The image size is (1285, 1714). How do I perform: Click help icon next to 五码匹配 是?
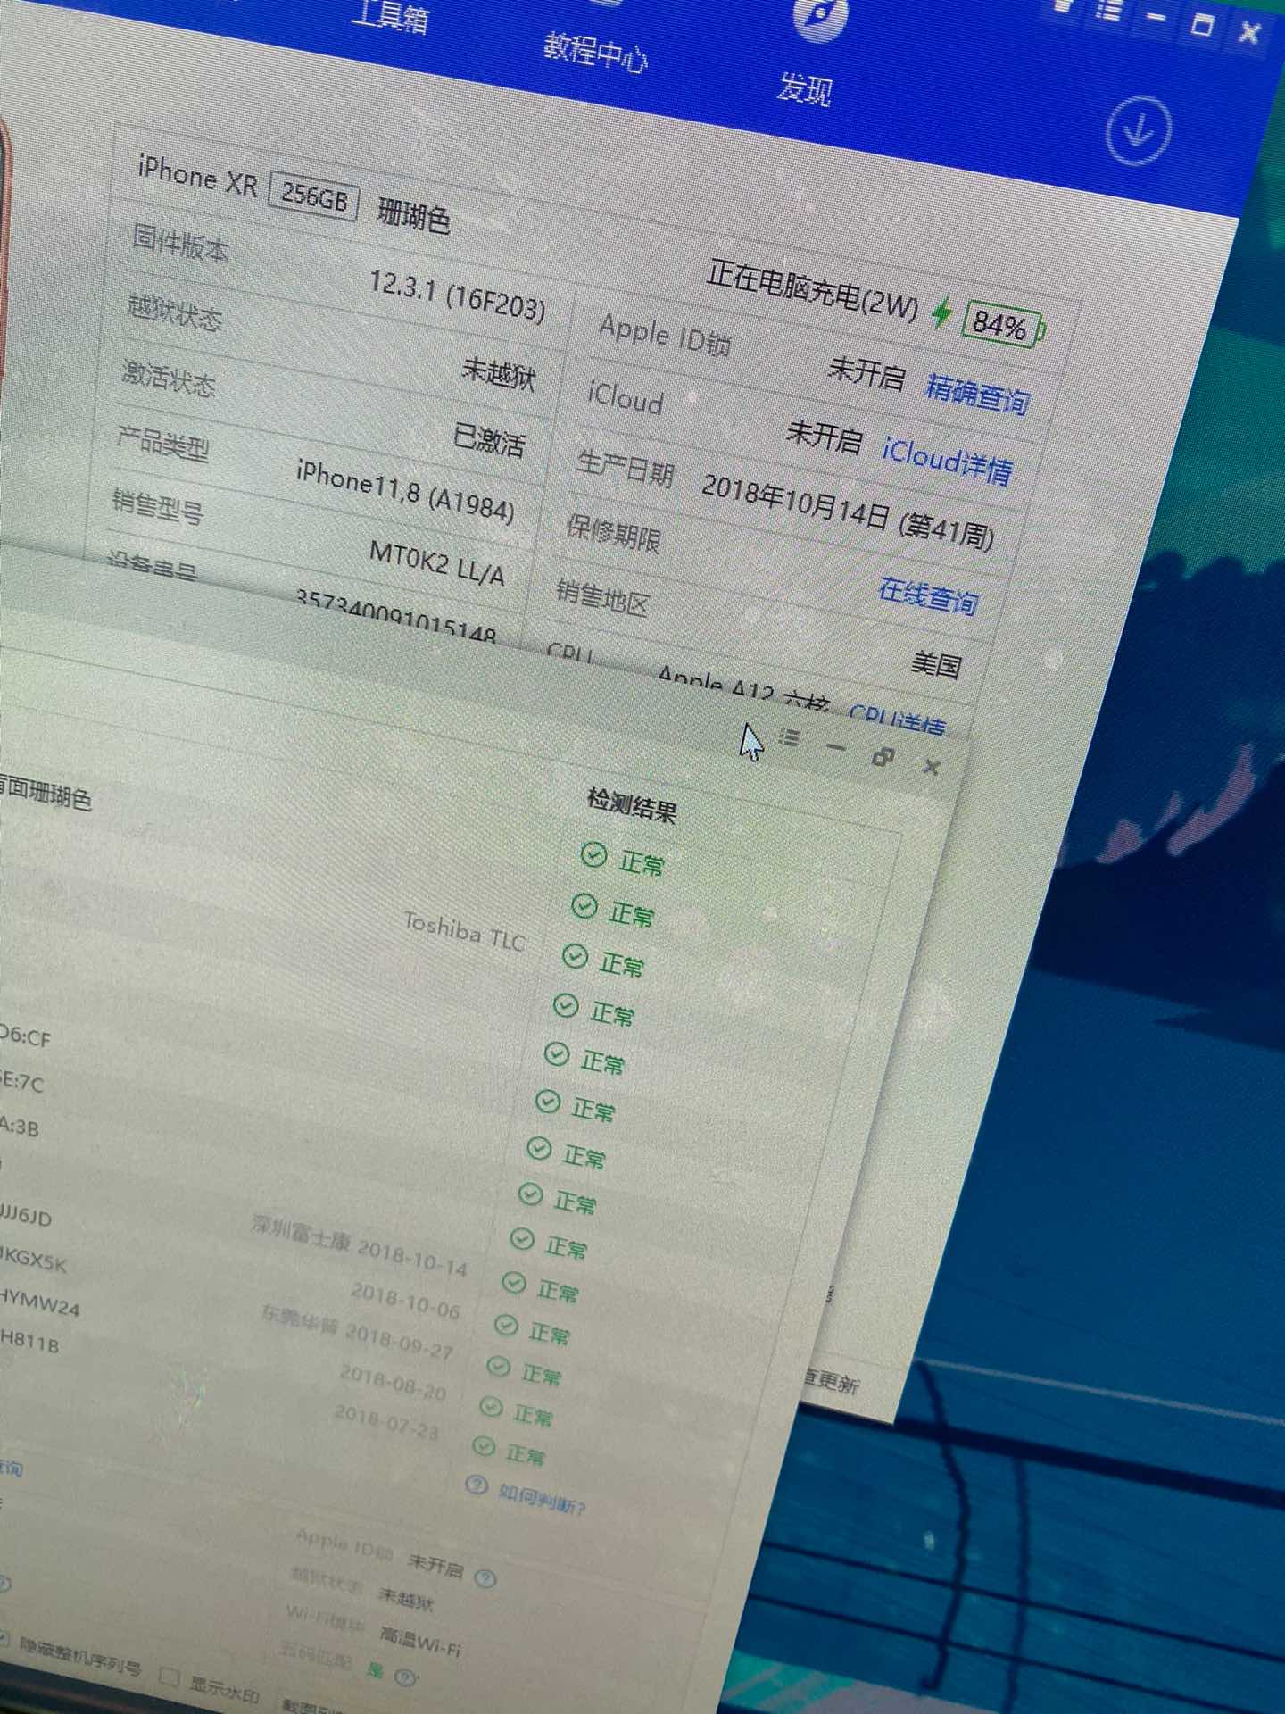pos(404,1677)
